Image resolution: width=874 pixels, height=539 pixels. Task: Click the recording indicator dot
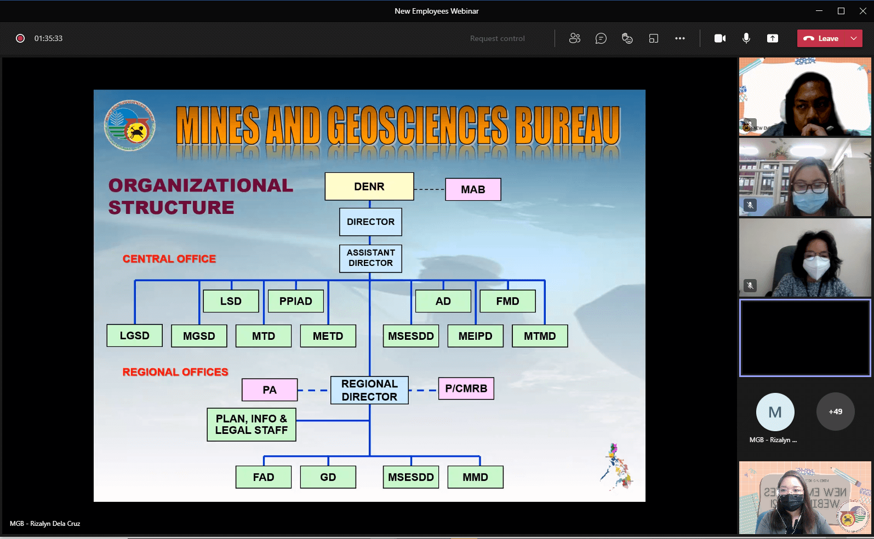click(x=20, y=38)
